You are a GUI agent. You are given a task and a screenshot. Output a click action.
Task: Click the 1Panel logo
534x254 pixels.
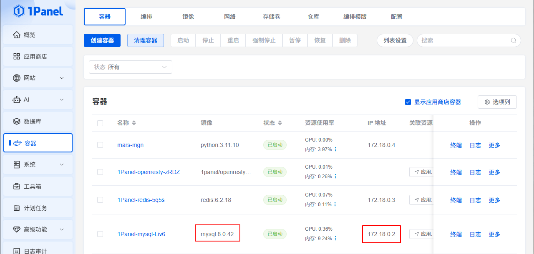coord(38,11)
